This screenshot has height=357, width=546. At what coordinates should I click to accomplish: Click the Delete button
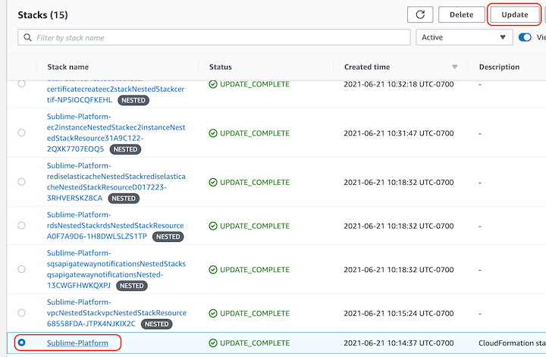[x=461, y=14]
